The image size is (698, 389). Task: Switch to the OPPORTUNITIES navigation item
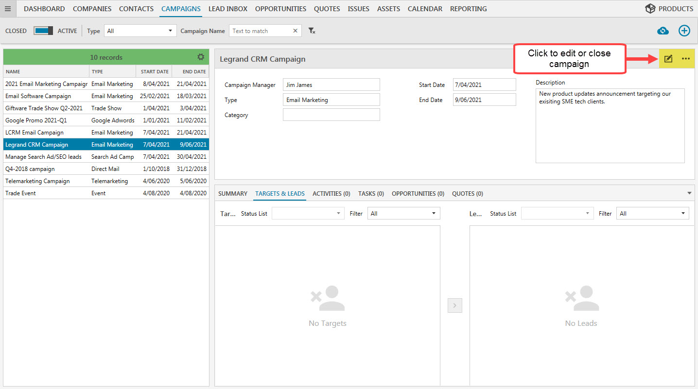click(x=280, y=8)
